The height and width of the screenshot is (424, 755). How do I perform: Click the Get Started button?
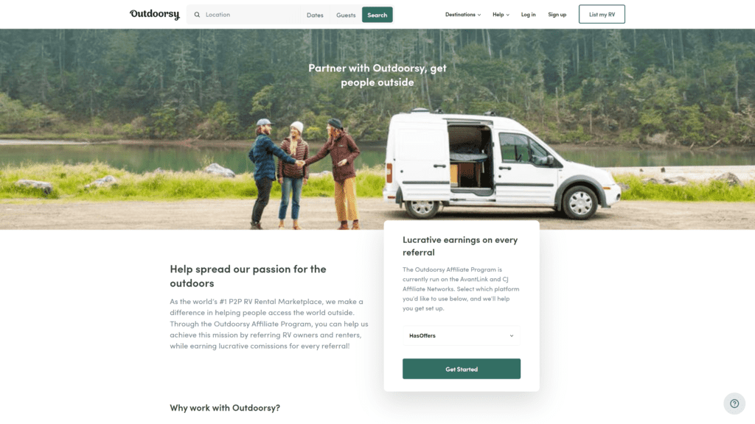coord(462,369)
